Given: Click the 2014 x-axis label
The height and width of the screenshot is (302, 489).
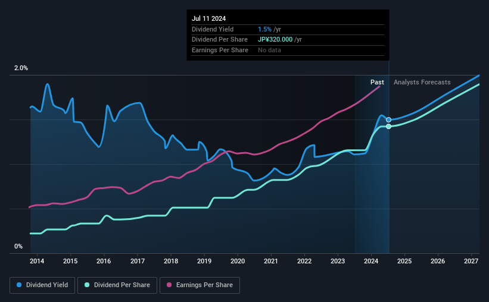Looking at the screenshot, I should click(x=37, y=261).
